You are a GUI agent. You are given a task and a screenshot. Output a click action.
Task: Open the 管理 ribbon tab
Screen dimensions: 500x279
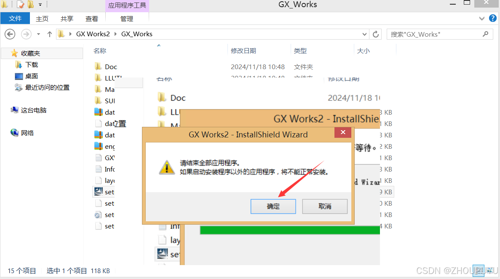[127, 19]
